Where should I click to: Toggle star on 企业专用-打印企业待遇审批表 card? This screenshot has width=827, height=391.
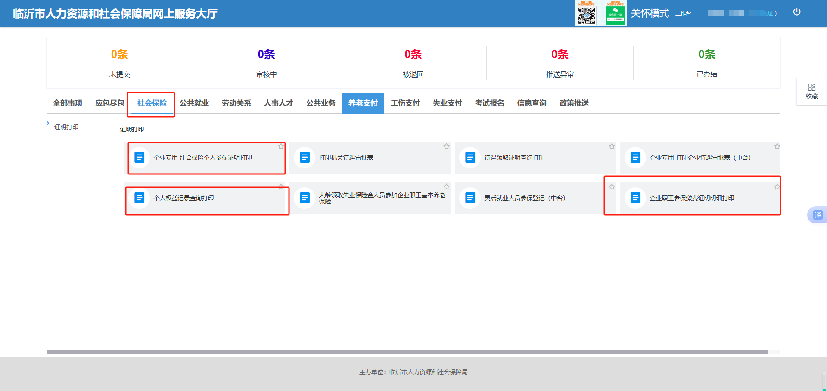click(x=777, y=146)
